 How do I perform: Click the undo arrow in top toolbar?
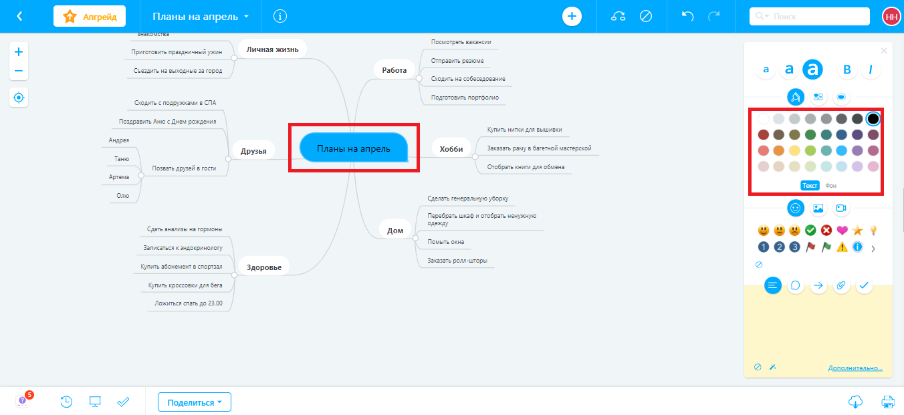tap(687, 16)
